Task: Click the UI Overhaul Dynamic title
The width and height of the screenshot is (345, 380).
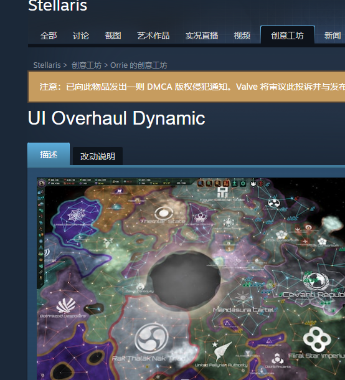Action: pos(116,118)
